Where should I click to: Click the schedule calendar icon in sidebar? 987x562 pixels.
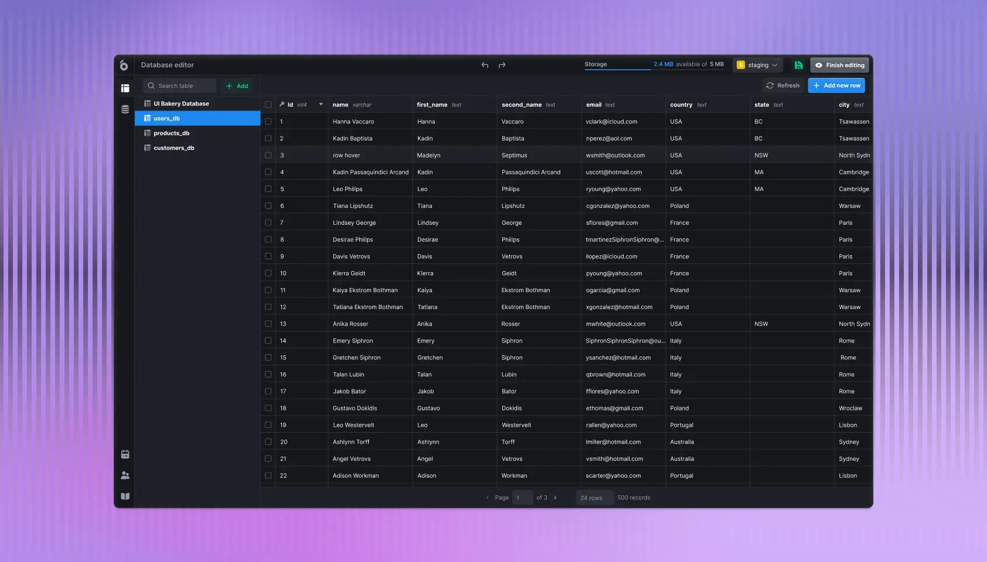click(x=125, y=454)
